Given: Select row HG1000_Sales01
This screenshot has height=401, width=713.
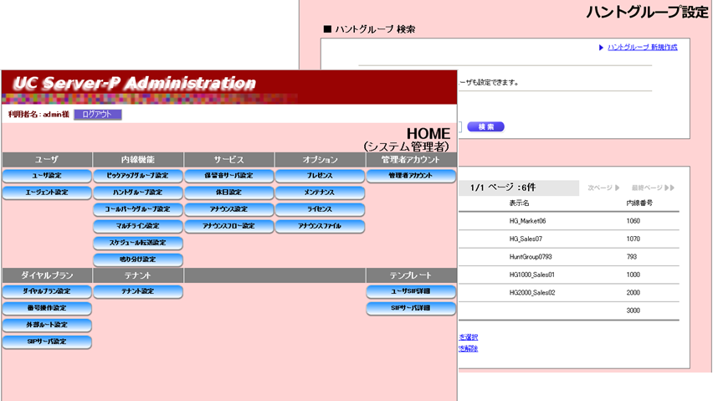Looking at the screenshot, I should (531, 275).
